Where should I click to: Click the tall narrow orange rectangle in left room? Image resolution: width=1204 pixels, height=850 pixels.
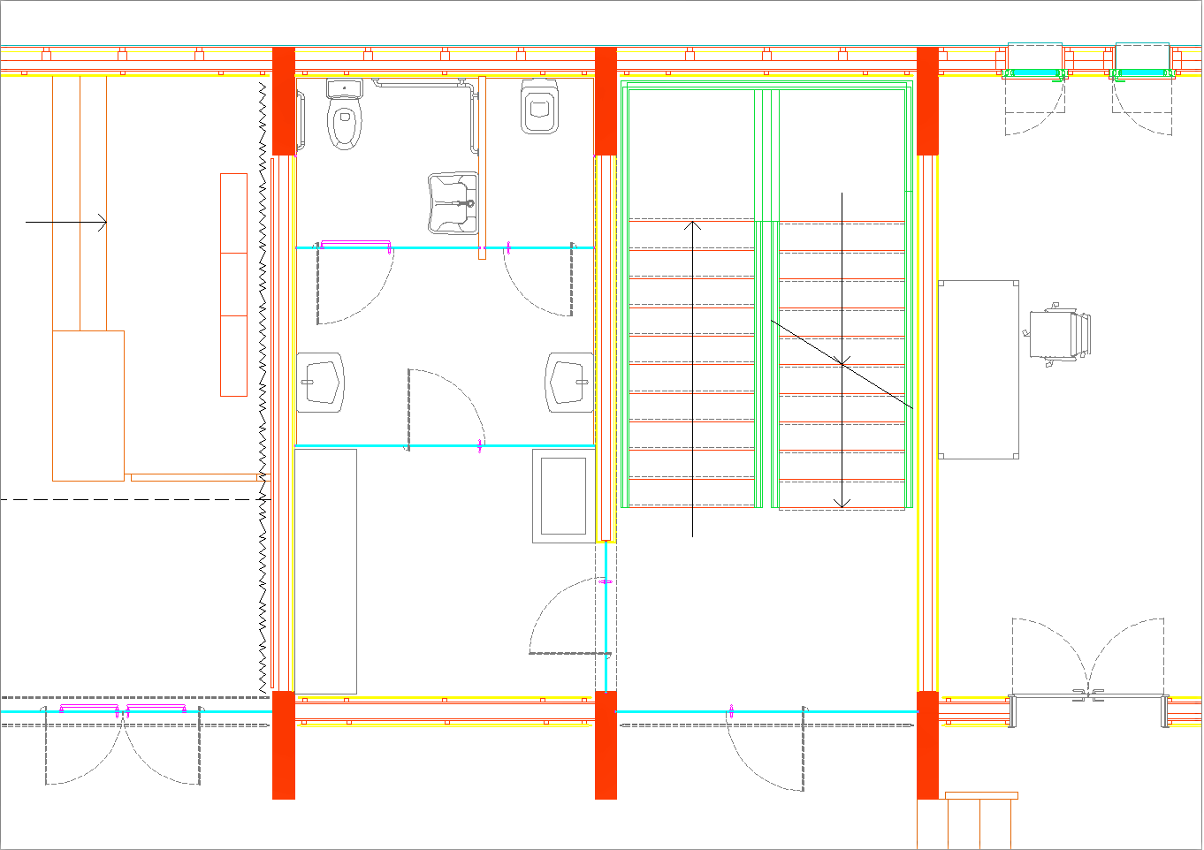[233, 285]
